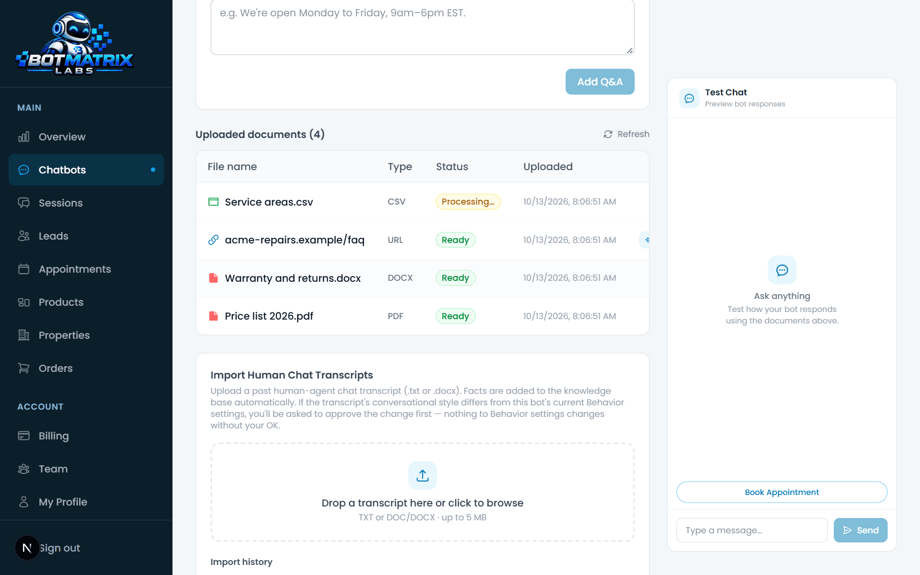Click the Ready status of Price list 2026.pdf
This screenshot has width=920, height=575.
pos(455,316)
